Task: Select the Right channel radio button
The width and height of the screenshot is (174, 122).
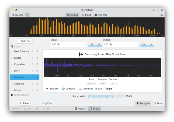Action: tap(105, 89)
